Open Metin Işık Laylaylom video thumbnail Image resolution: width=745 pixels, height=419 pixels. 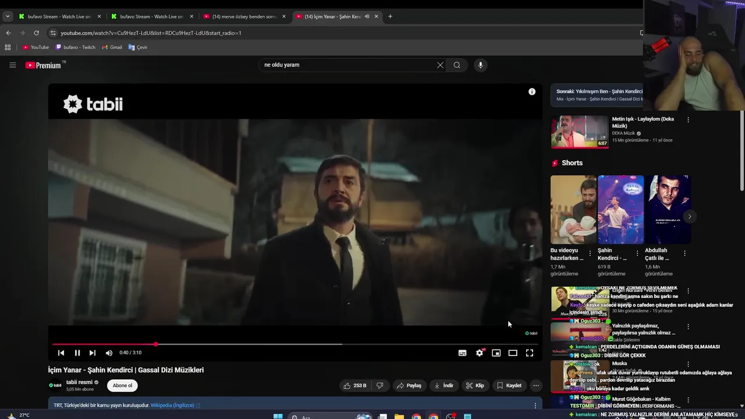point(579,132)
